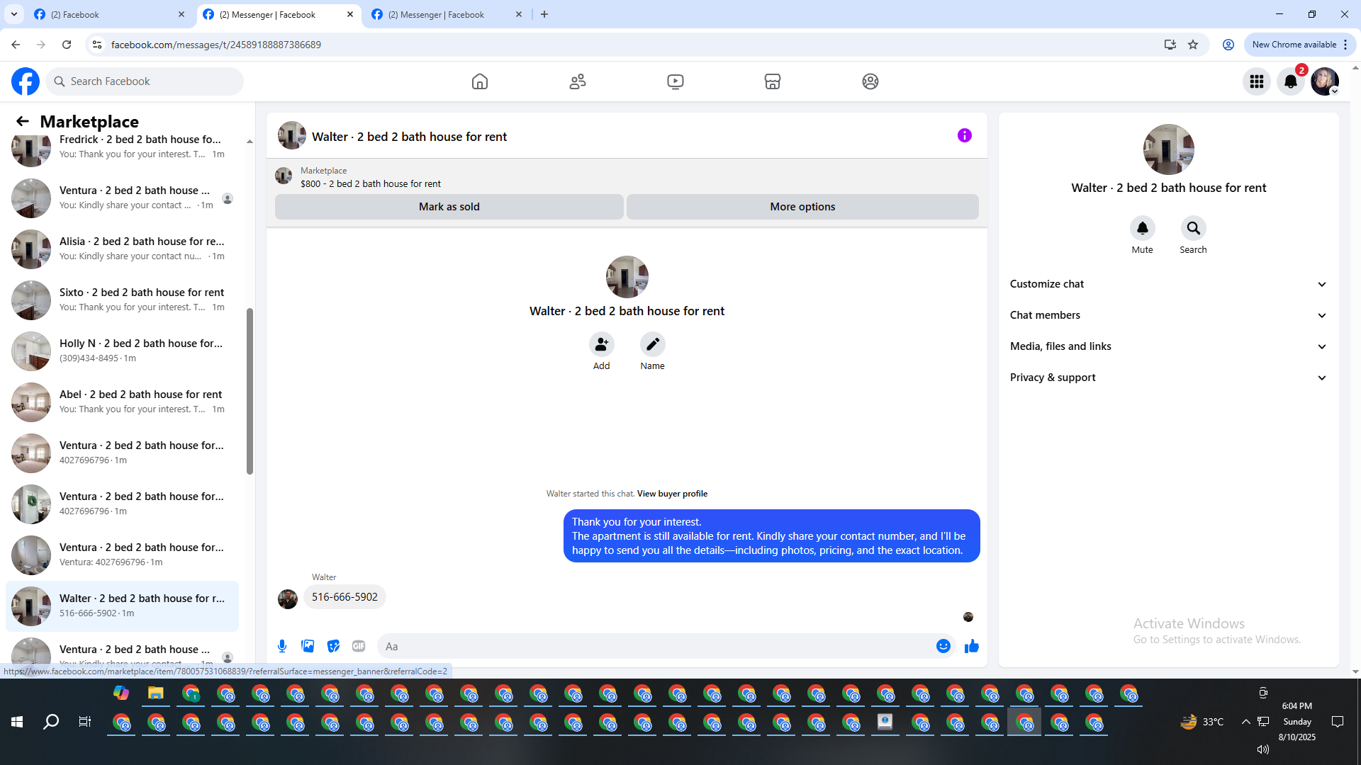1361x765 pixels.
Task: Open the GIF picker icon
Action: (359, 646)
